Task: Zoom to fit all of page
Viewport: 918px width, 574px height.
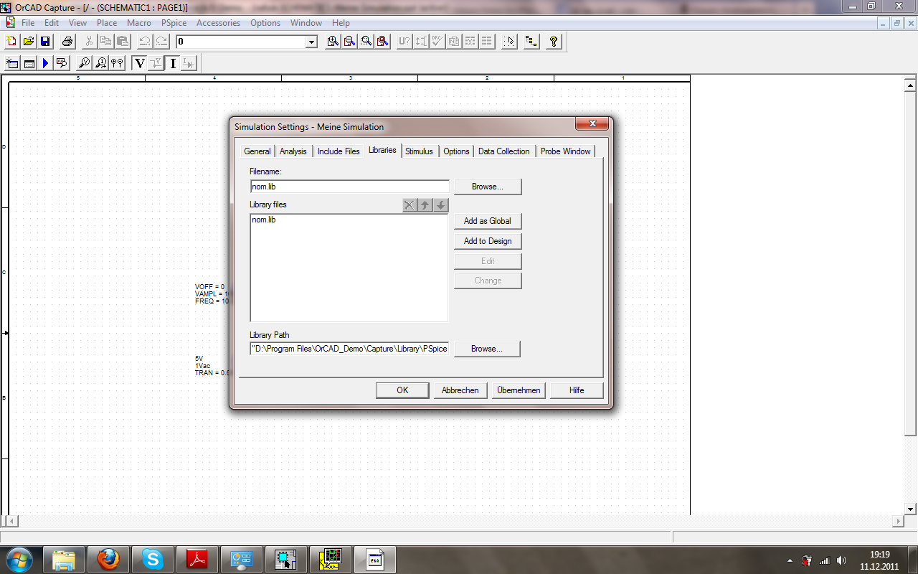Action: pos(382,42)
